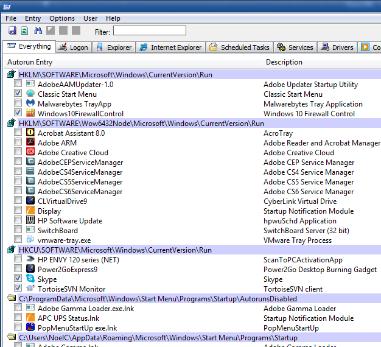Open the User menu
381x347 pixels.
tap(91, 18)
